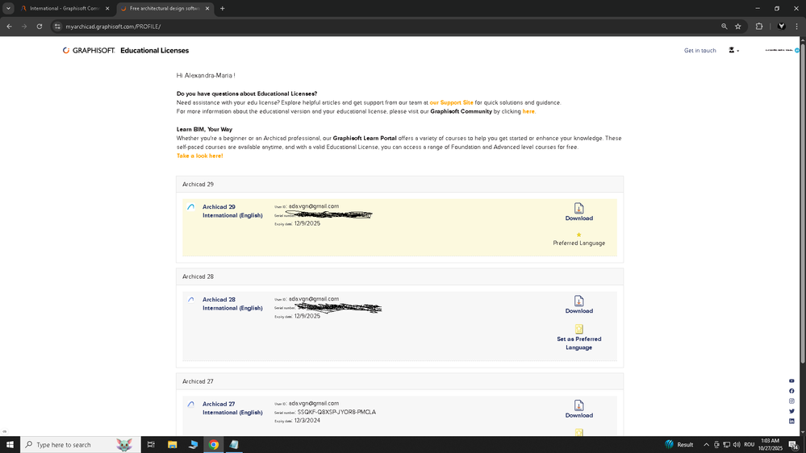Select the Free architectural design software tab
The height and width of the screenshot is (453, 806).
pyautogui.click(x=165, y=8)
